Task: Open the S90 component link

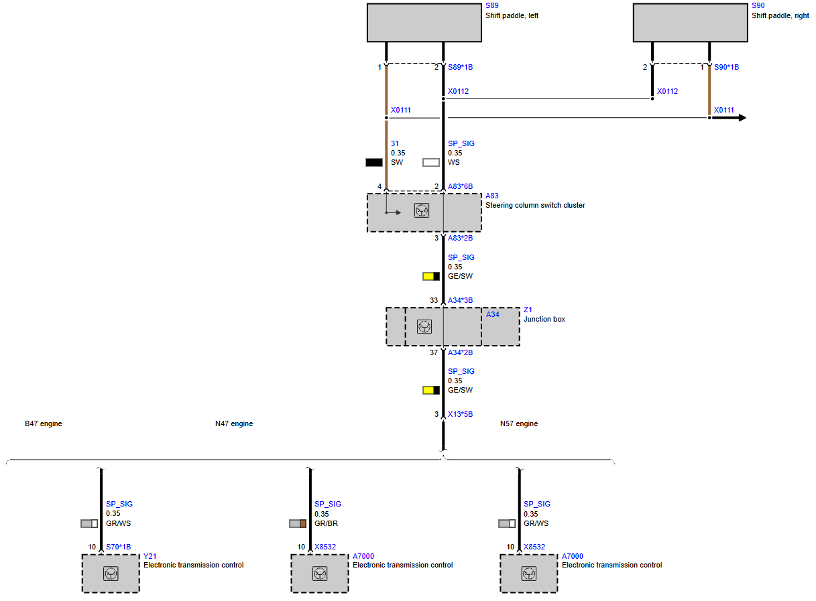Action: pyautogui.click(x=758, y=6)
